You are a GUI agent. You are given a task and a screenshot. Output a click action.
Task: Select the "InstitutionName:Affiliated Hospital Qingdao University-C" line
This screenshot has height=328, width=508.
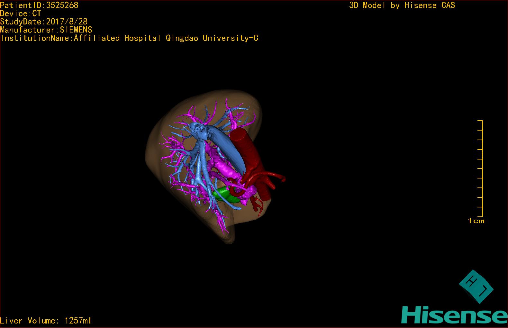[x=129, y=38]
